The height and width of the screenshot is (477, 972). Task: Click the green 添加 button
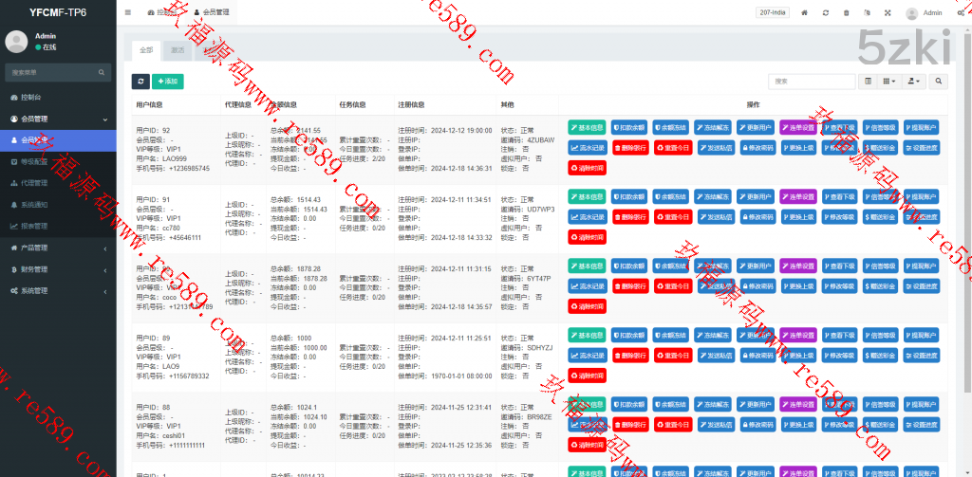point(167,82)
